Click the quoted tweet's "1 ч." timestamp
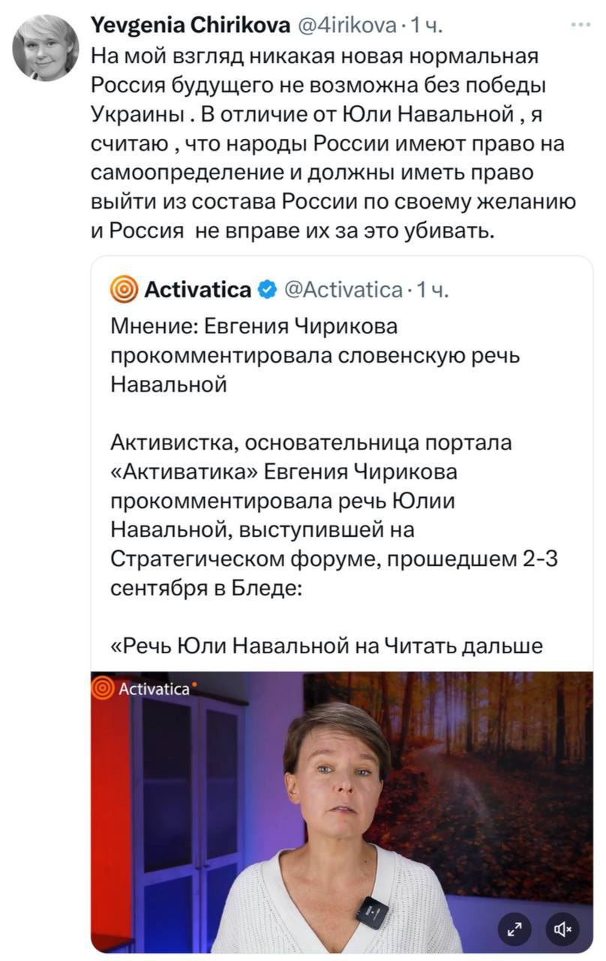The width and height of the screenshot is (606, 961). pos(432,289)
